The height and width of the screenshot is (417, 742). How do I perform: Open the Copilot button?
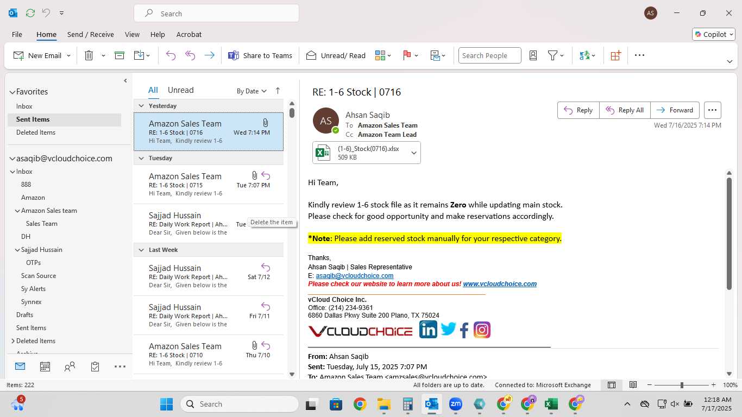point(714,34)
